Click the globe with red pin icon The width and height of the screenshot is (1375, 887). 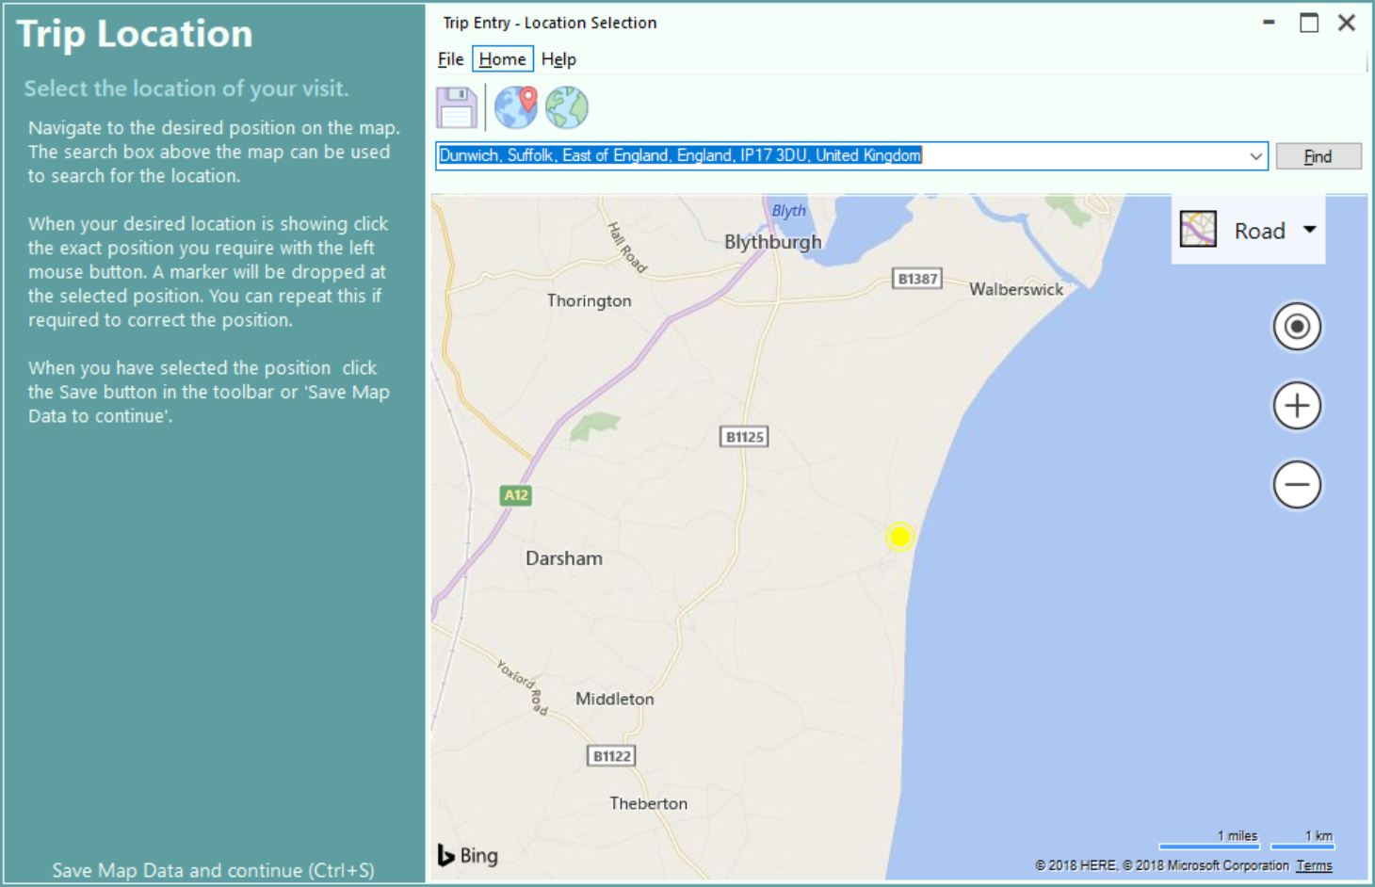[x=516, y=107]
